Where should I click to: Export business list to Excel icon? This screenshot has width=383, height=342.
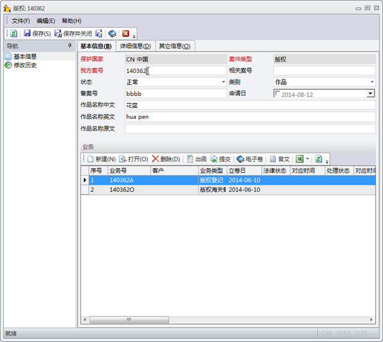299,159
